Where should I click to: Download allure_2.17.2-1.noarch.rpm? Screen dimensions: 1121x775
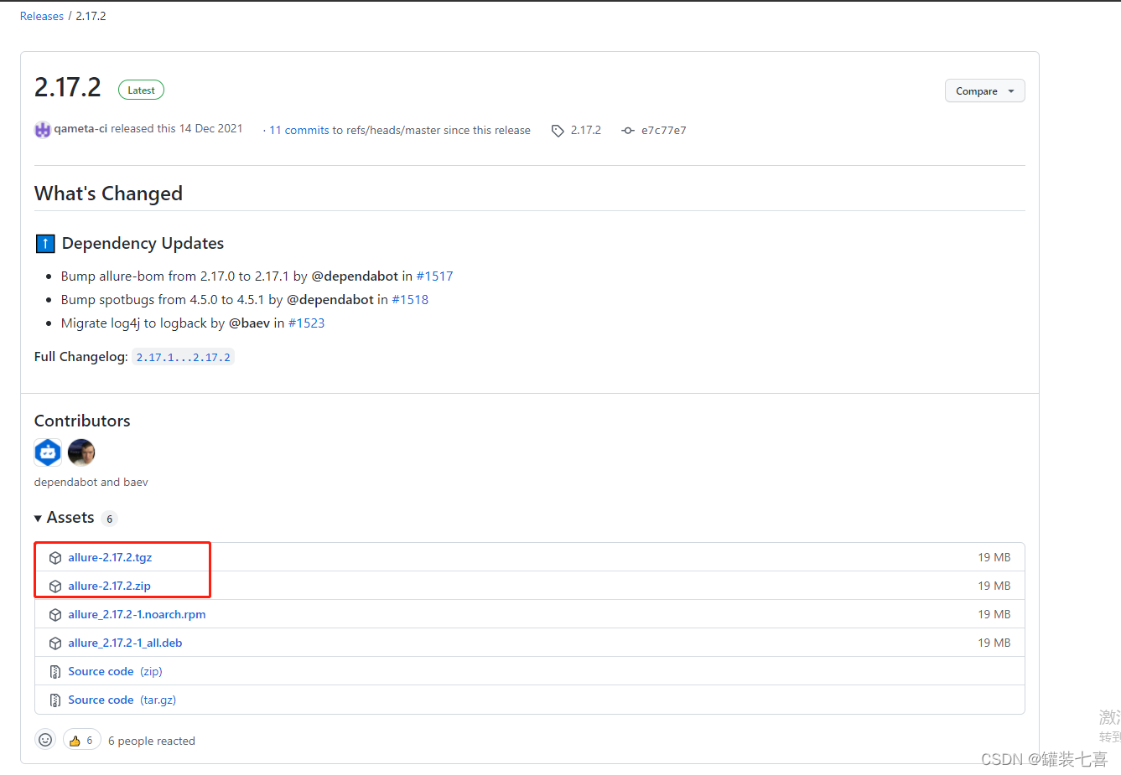pyautogui.click(x=137, y=615)
